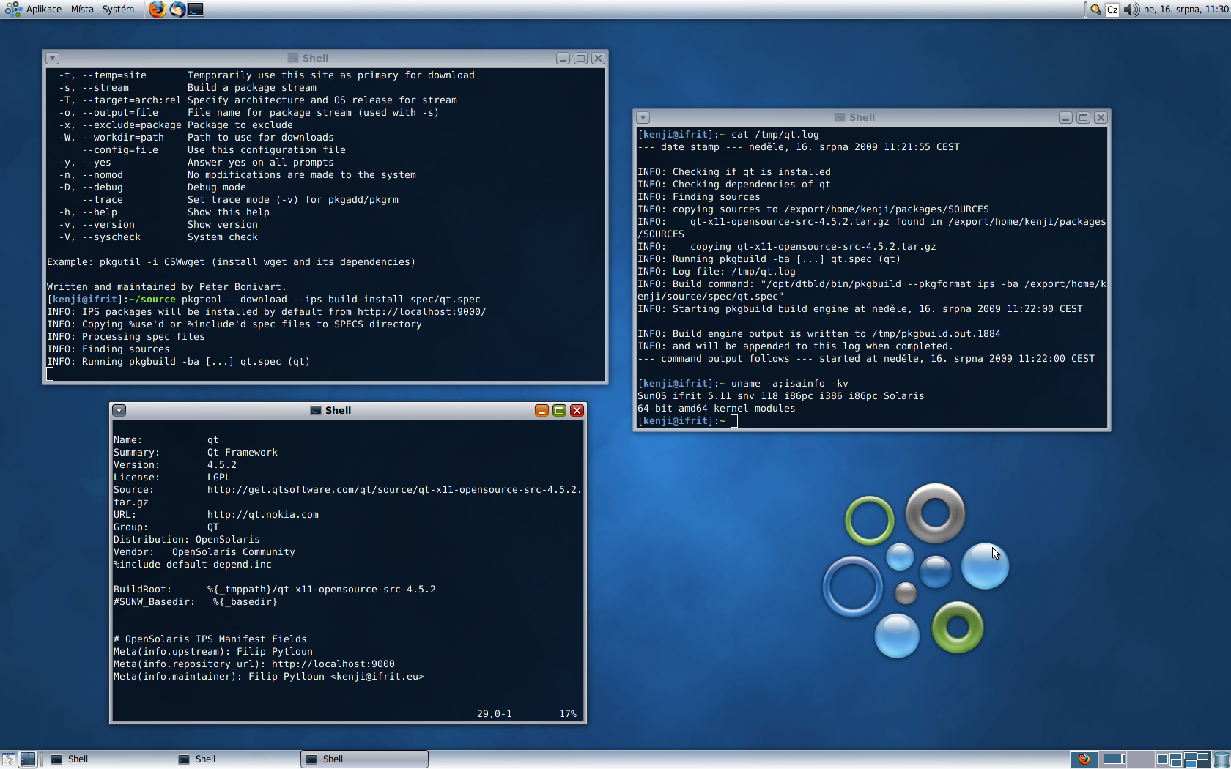Click 'INFO: Running pkgbuild -ba [...] qt.spec (qt)' in pkgtool window
Screen dimensions: 1231x769
tap(178, 362)
